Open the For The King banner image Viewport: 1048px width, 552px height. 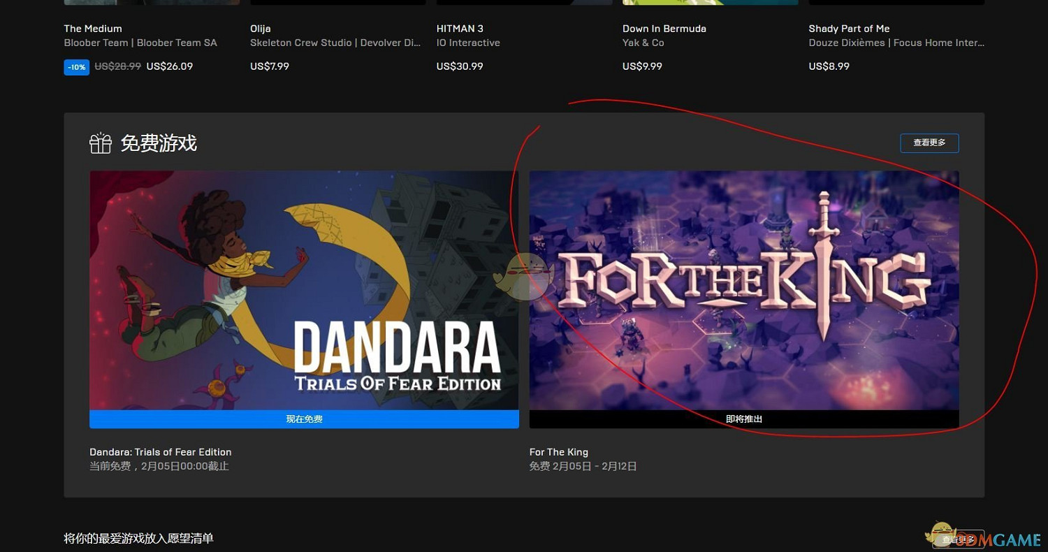[743, 290]
